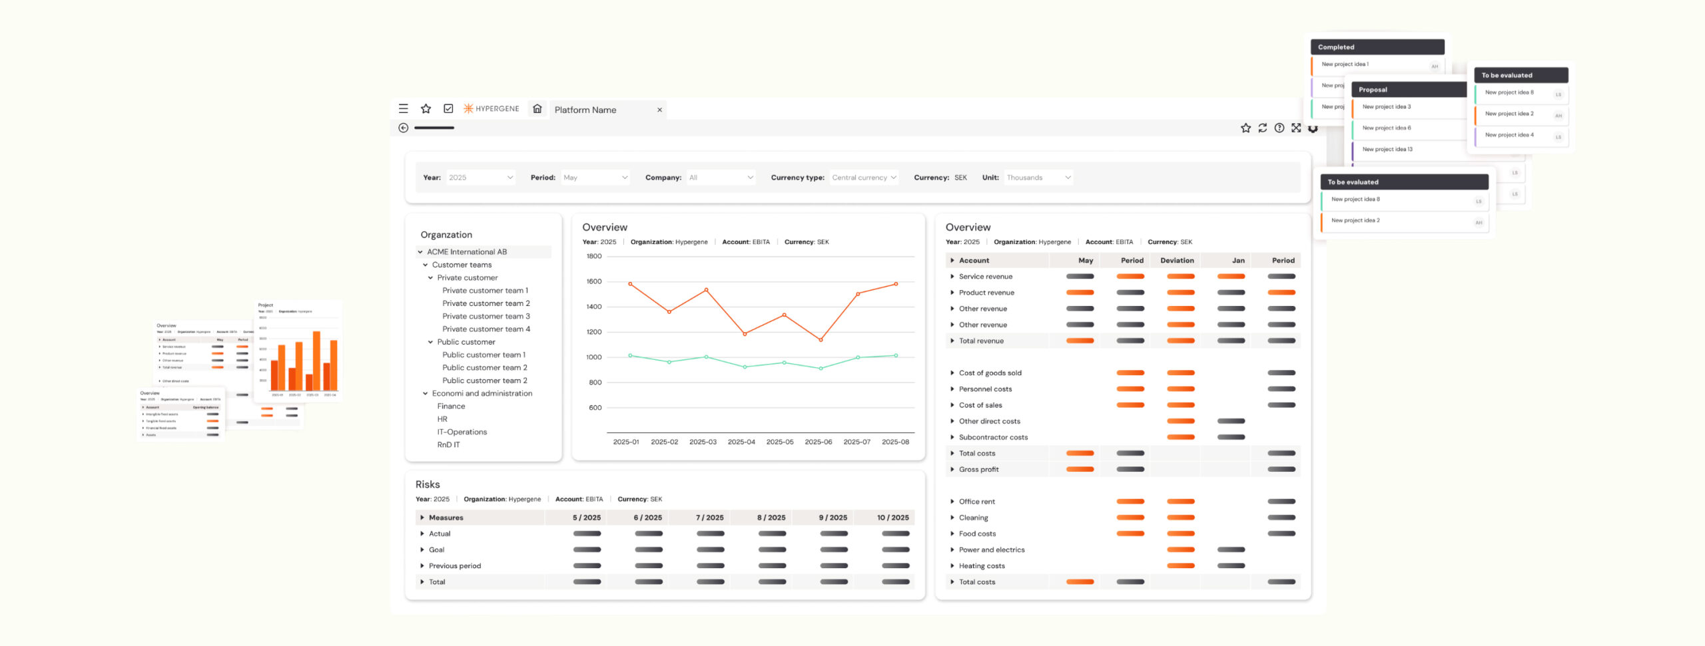Viewport: 1705px width, 646px height.
Task: Click the favorites star in top bar
Action: click(x=426, y=108)
